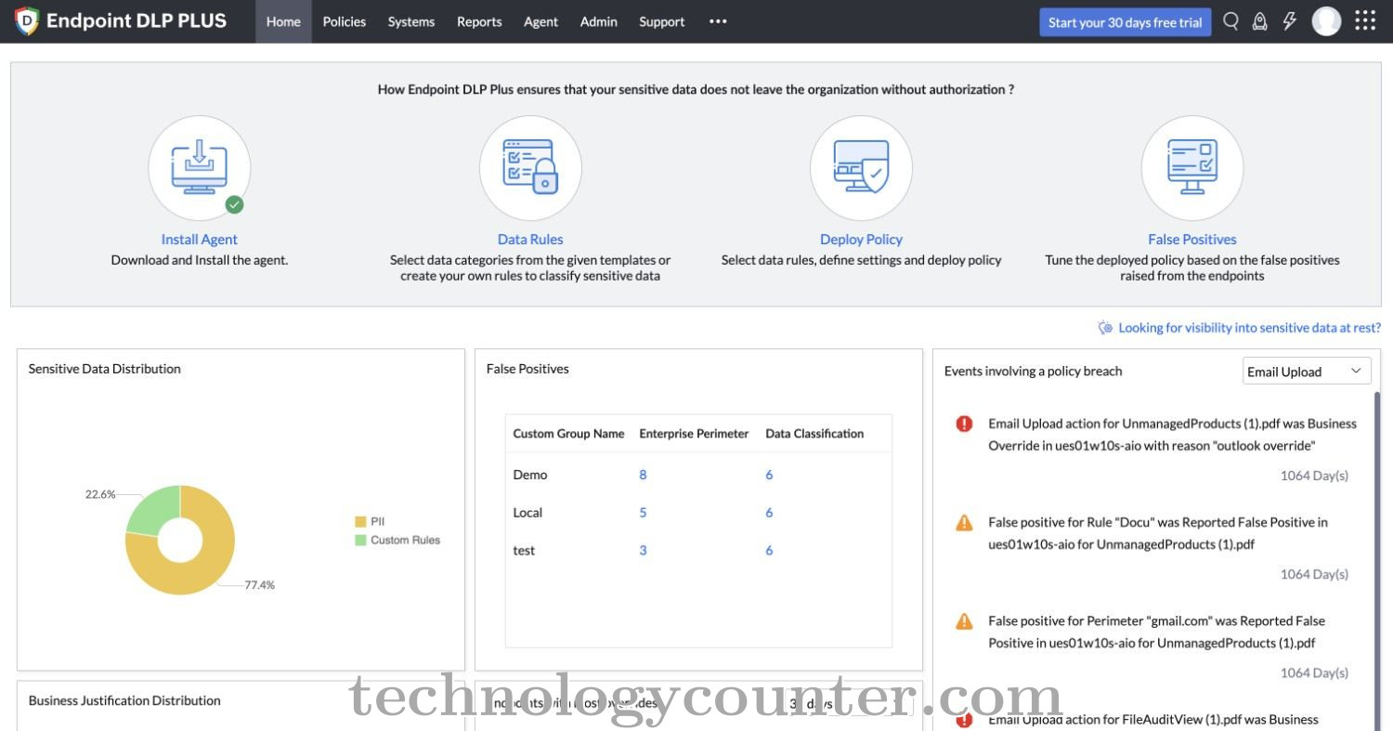Image resolution: width=1393 pixels, height=731 pixels.
Task: Click the visibility icon beside sensitive data at rest link
Action: 1105,328
